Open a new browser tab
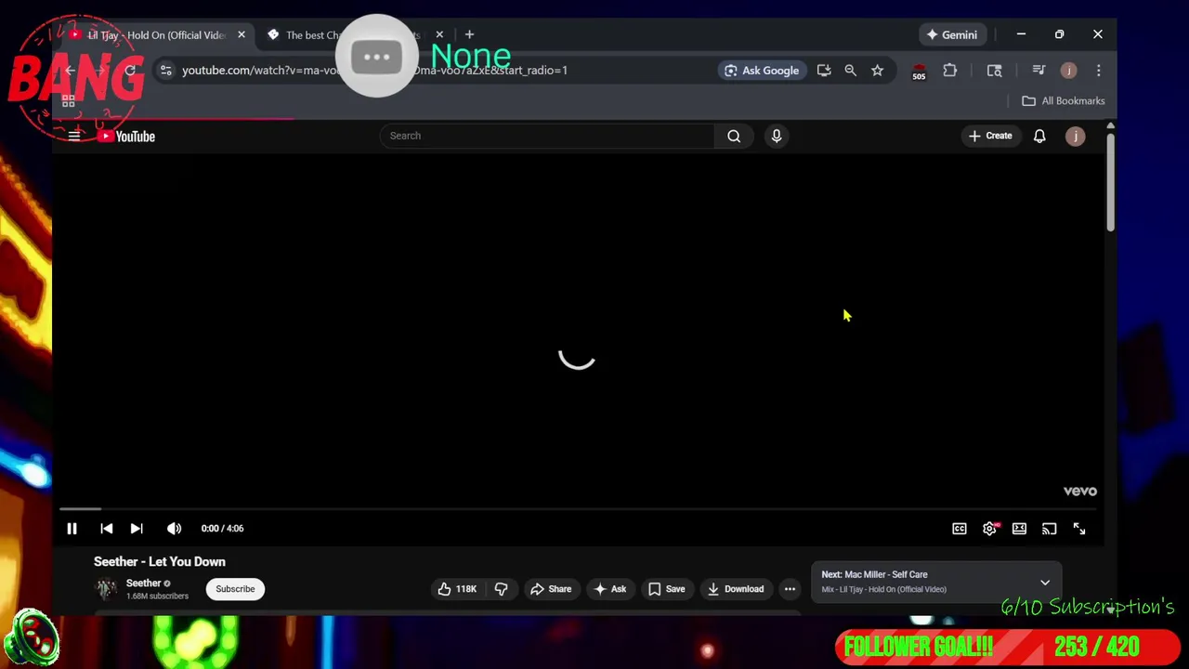 click(x=469, y=34)
